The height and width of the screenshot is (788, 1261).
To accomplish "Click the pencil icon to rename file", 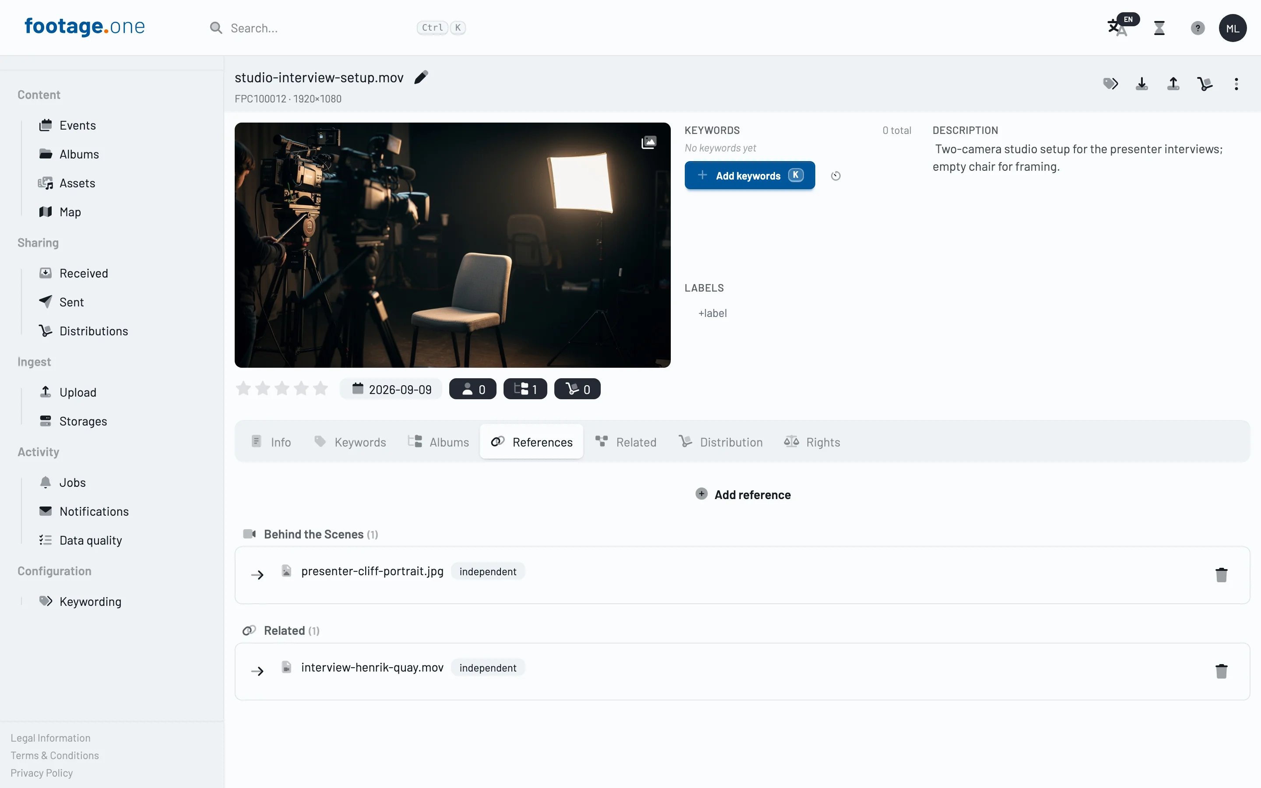I will [421, 77].
